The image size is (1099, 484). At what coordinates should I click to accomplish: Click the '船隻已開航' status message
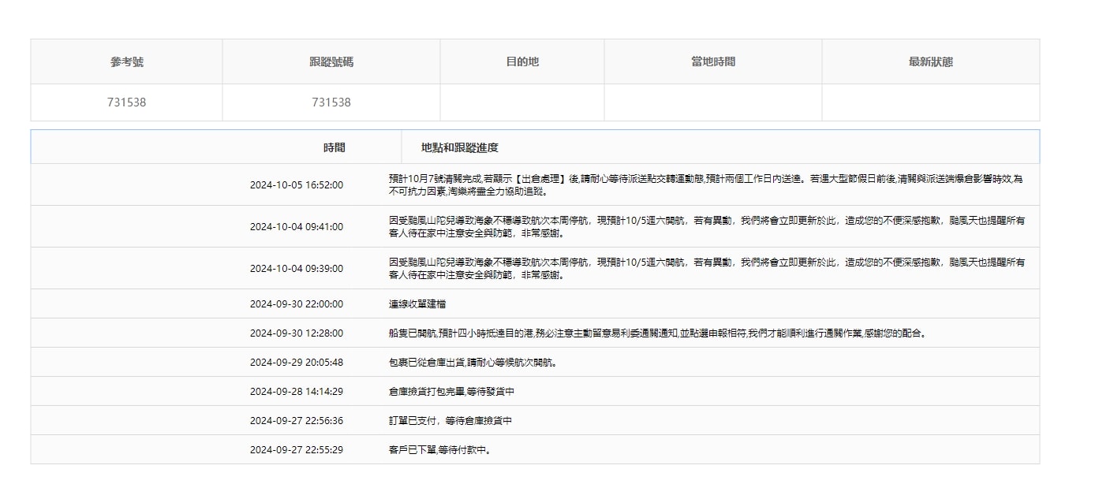click(x=658, y=333)
